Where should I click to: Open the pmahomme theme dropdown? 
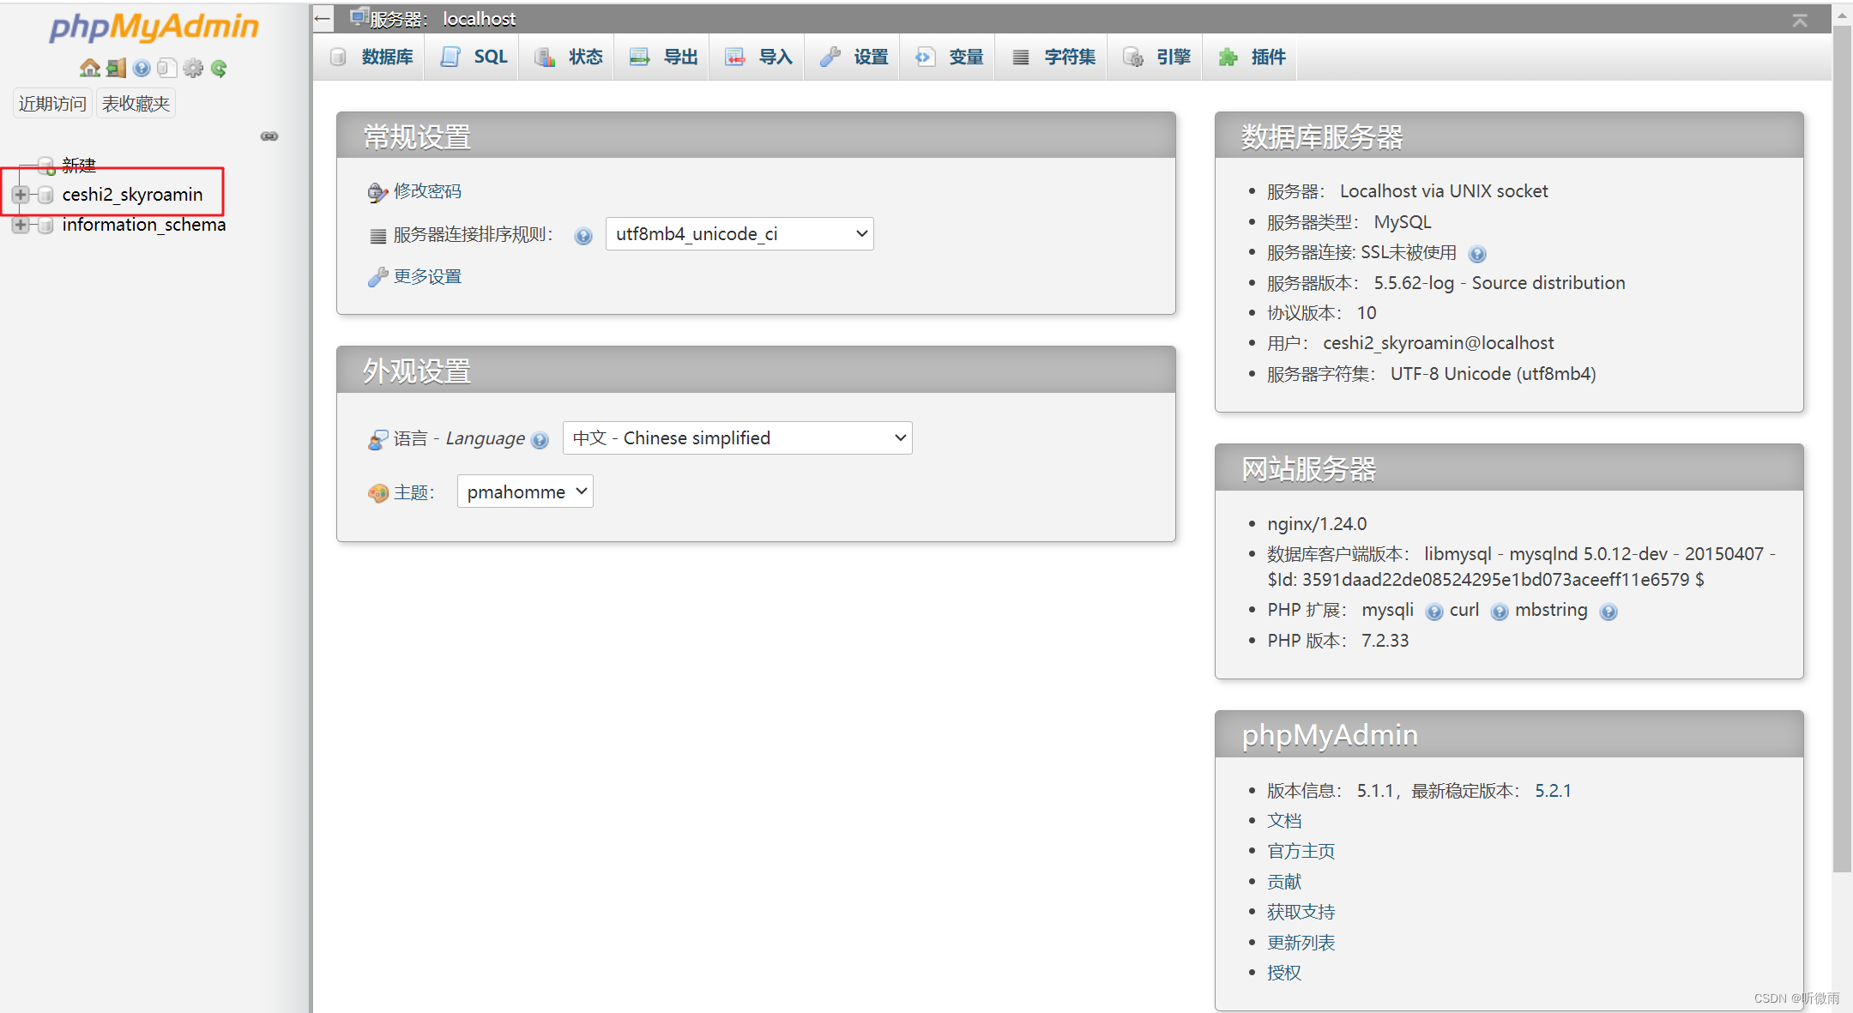pyautogui.click(x=525, y=491)
